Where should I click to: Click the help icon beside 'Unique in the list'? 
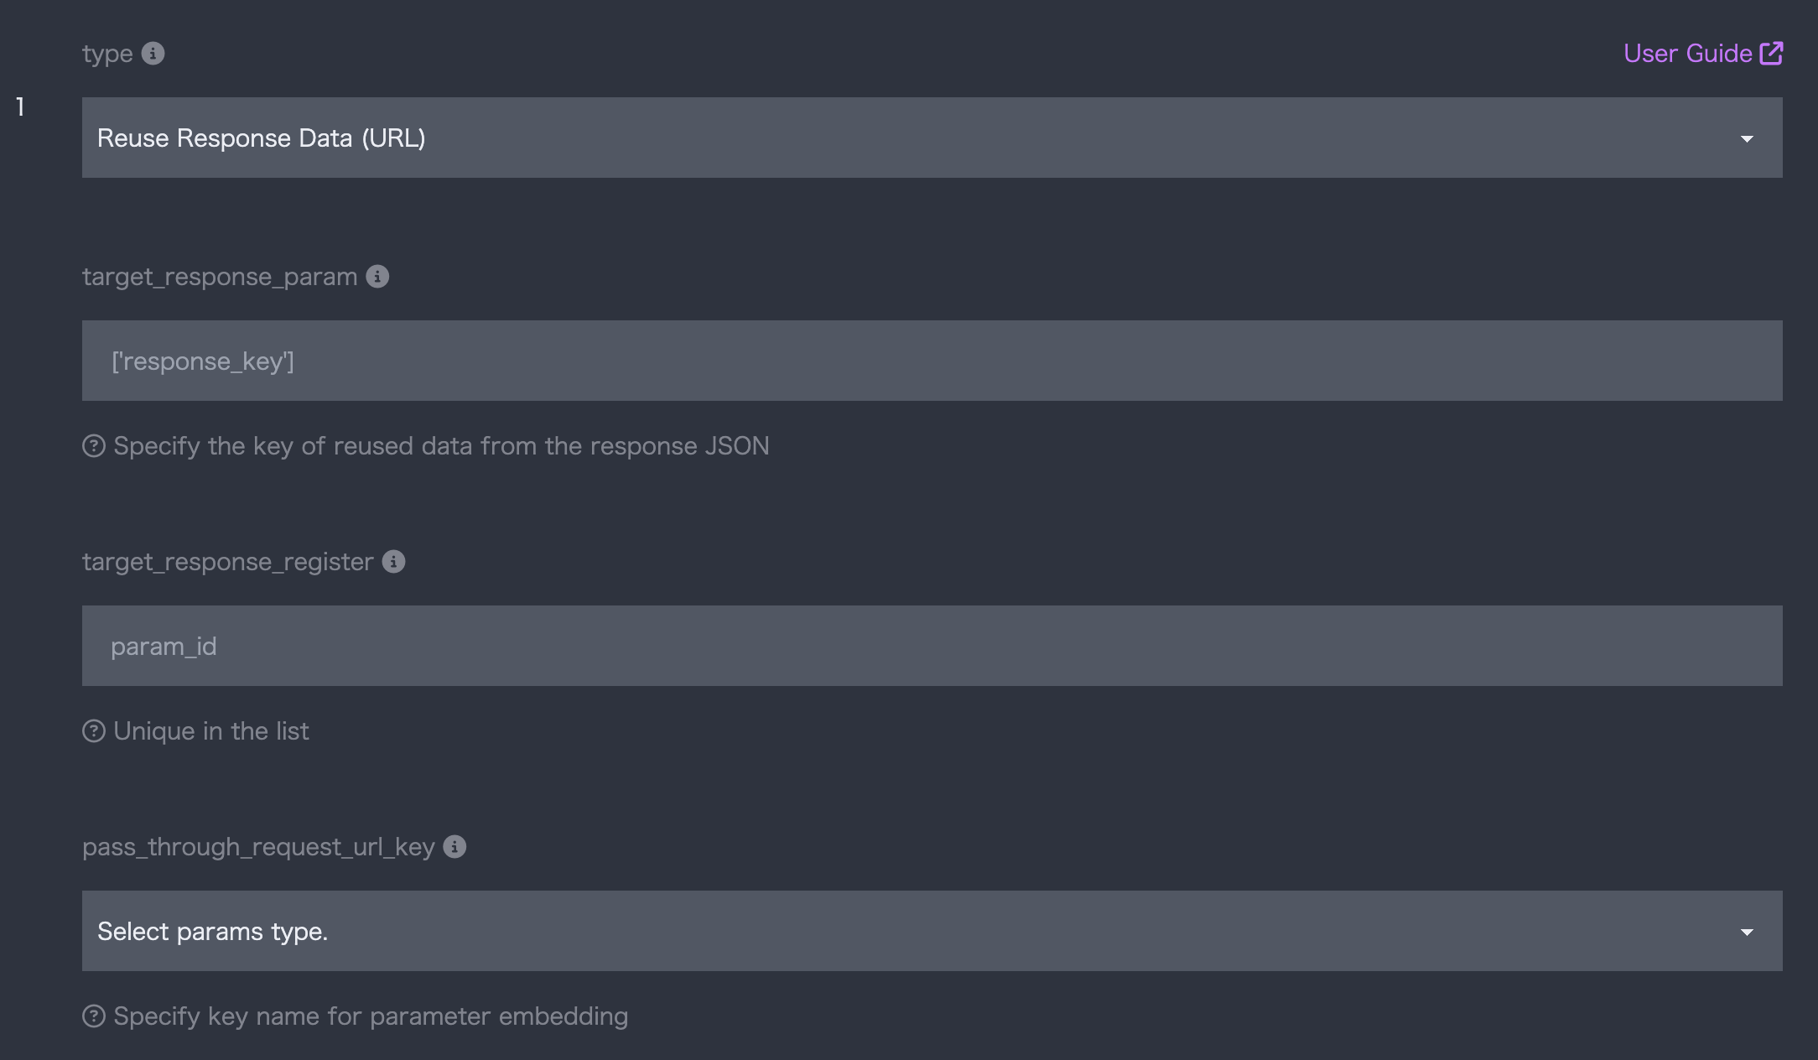(x=94, y=731)
